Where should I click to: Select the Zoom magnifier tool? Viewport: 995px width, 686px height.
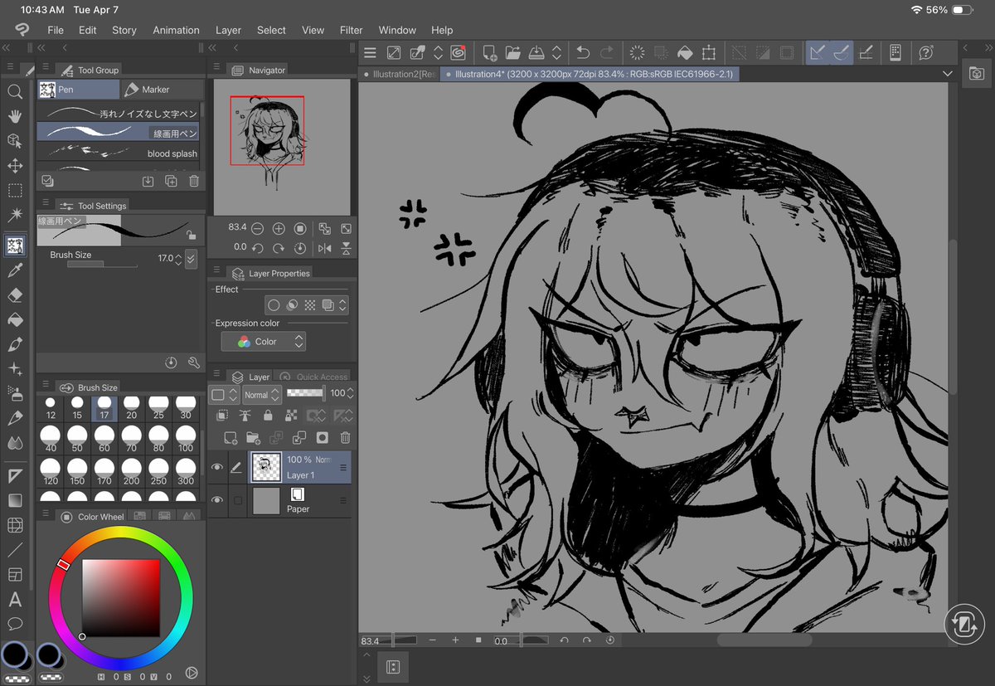click(15, 92)
